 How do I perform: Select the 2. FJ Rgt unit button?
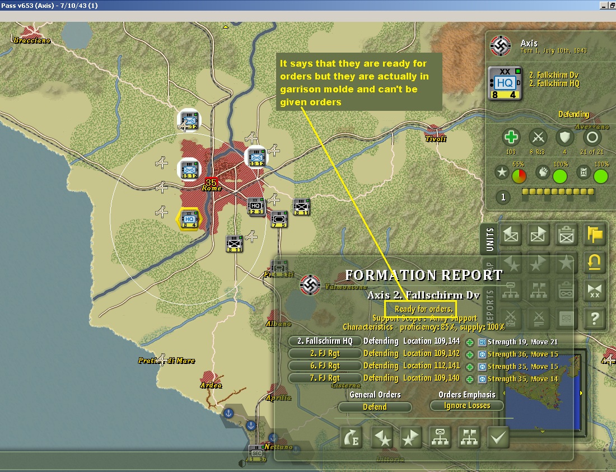(x=324, y=353)
